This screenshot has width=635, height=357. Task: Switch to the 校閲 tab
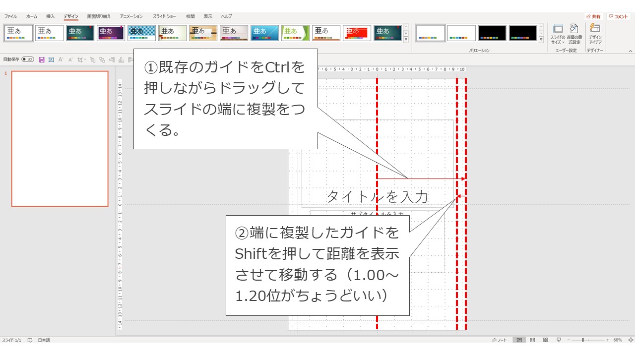click(x=190, y=16)
